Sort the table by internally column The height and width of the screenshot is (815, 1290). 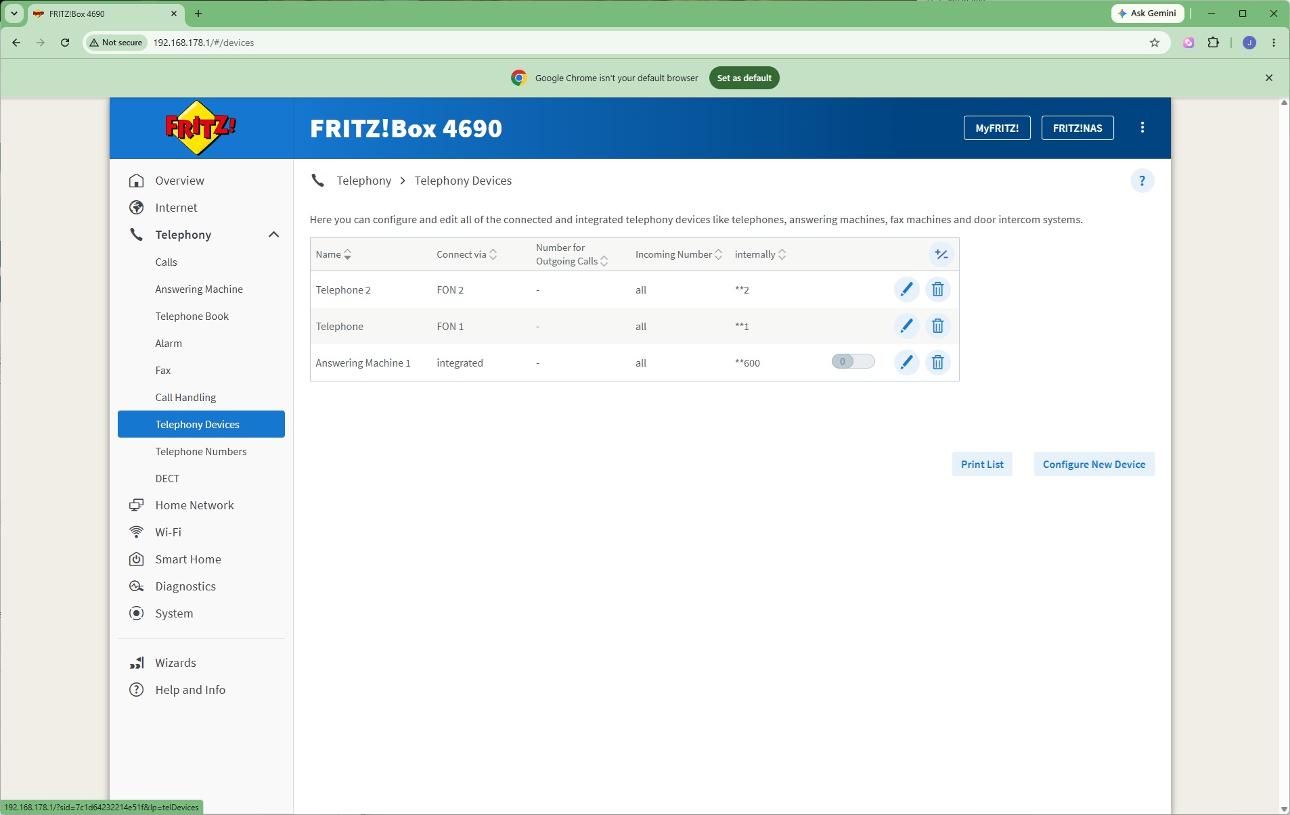pyautogui.click(x=782, y=254)
